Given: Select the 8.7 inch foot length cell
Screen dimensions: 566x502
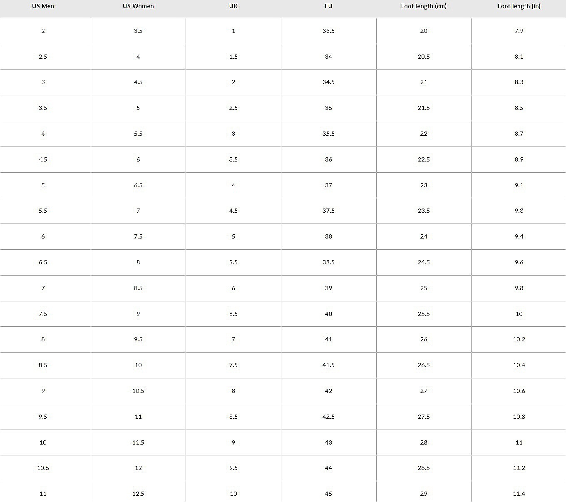Looking at the screenshot, I should (519, 134).
